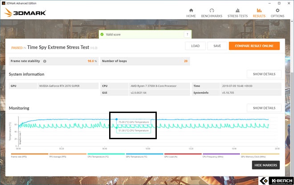Maximize the 3DMark window

click(279, 3)
